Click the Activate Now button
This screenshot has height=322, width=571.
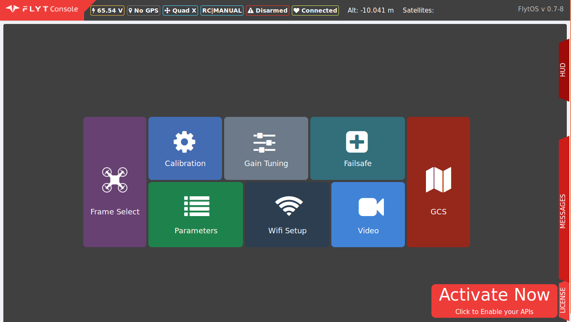(x=494, y=301)
